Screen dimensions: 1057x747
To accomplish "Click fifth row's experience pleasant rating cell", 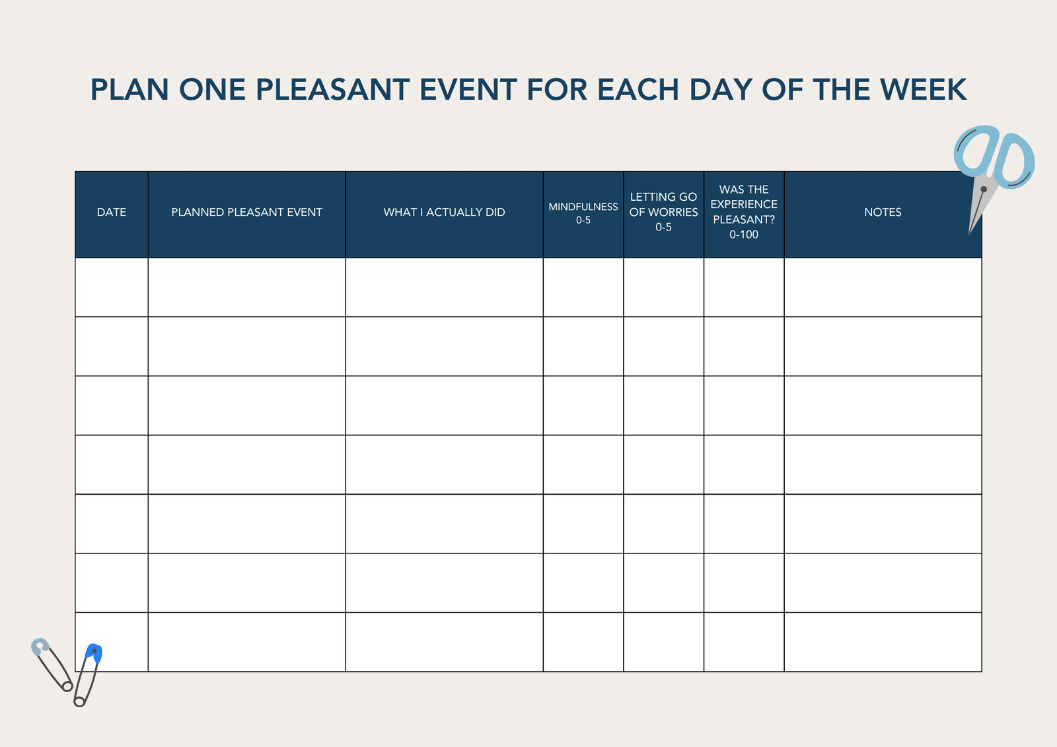I will (744, 524).
